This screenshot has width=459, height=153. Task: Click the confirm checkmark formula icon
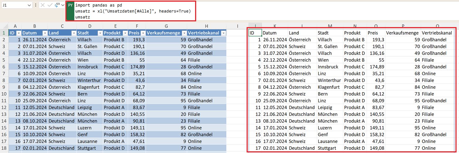(50, 5)
